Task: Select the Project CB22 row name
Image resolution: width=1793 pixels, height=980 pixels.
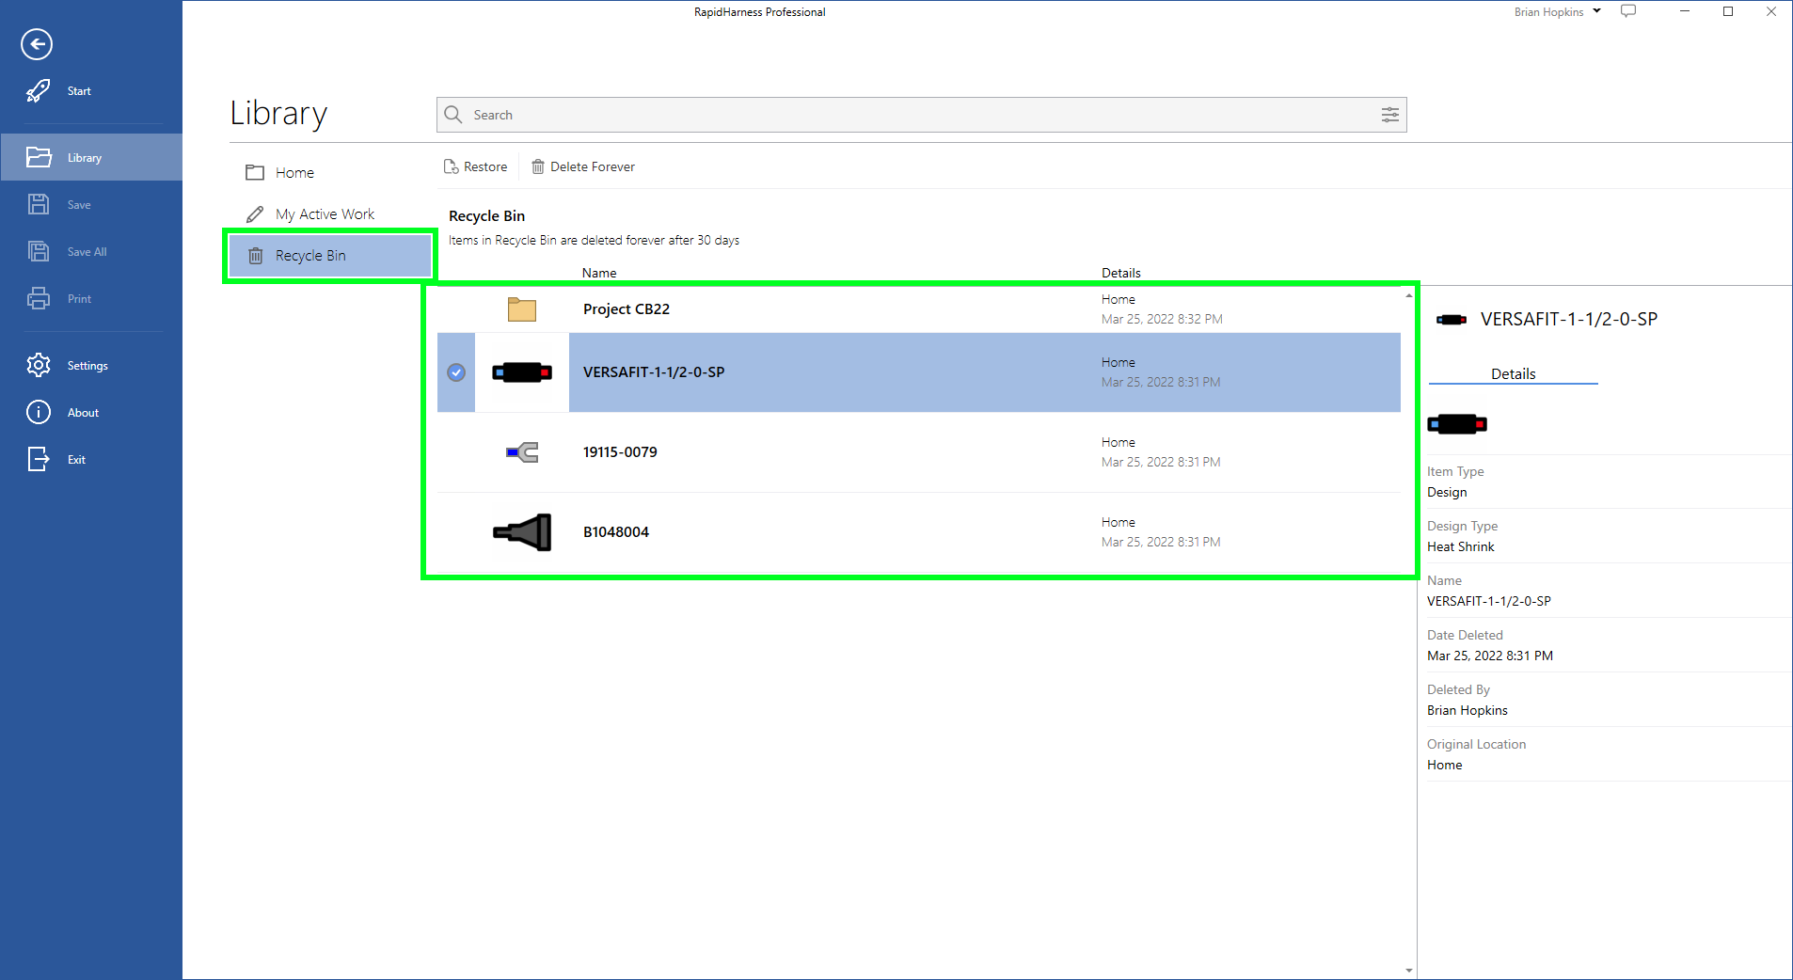Action: (x=627, y=309)
